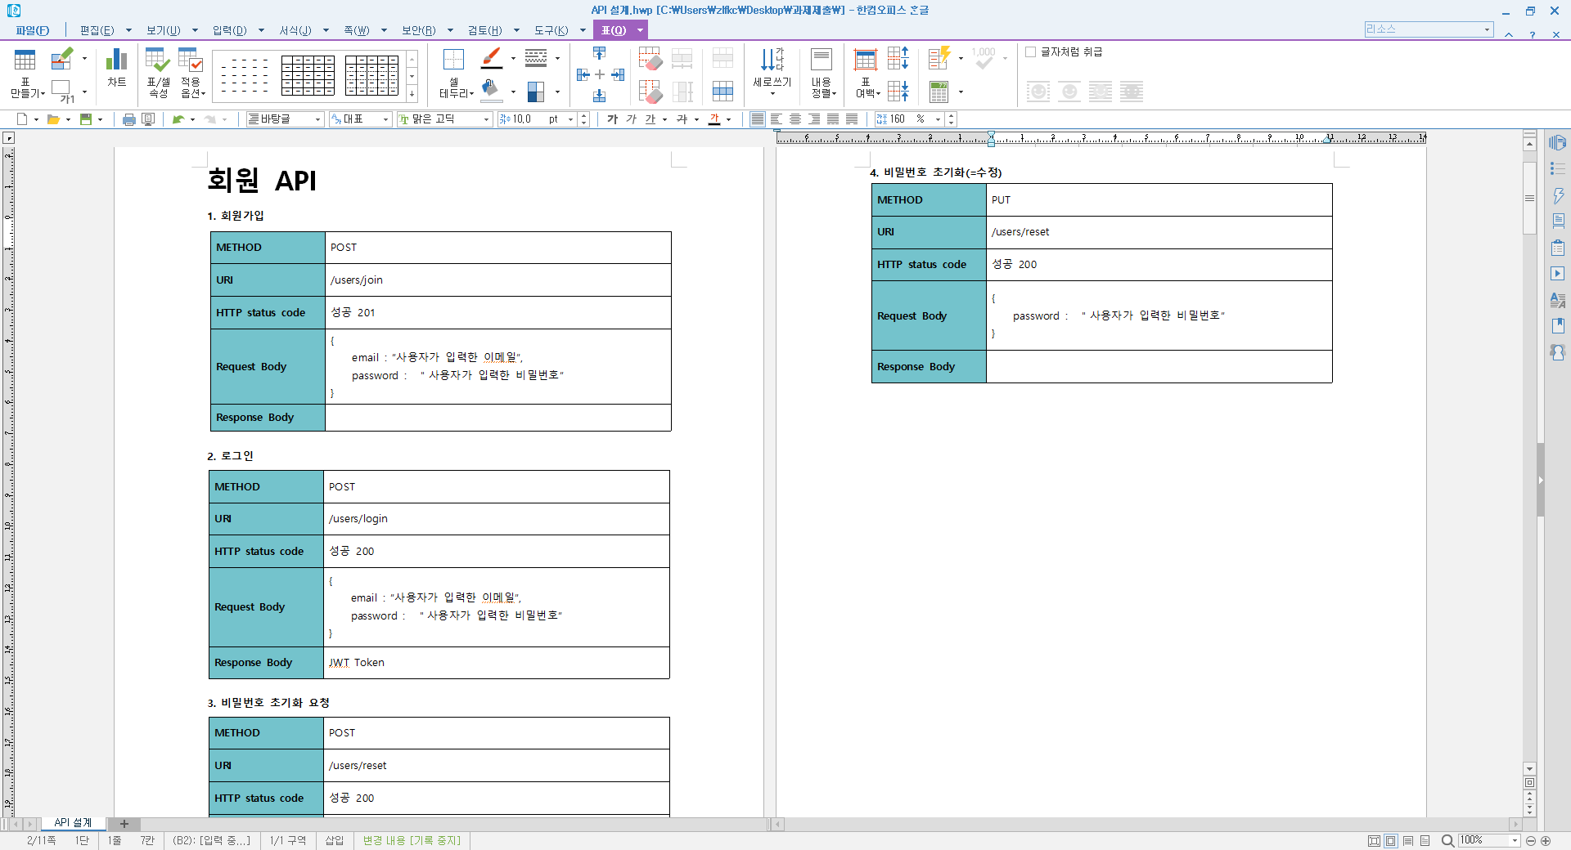Image resolution: width=1571 pixels, height=850 pixels.
Task: Toggle underline 가 formatting
Action: tap(650, 119)
